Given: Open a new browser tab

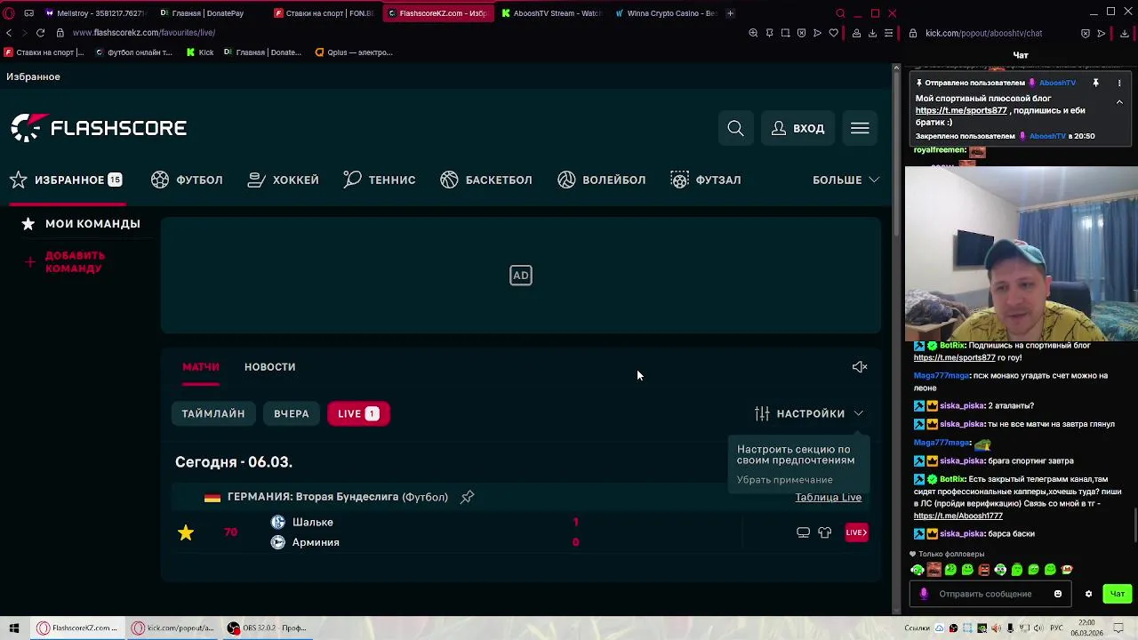Looking at the screenshot, I should pos(730,13).
